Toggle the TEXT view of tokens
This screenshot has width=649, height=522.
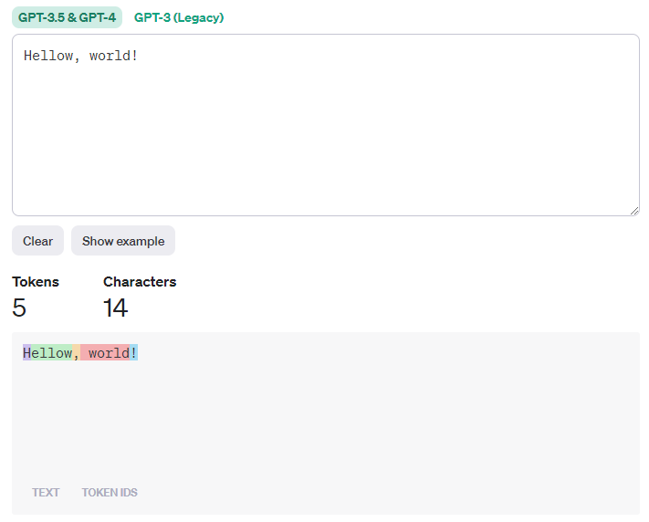point(46,492)
